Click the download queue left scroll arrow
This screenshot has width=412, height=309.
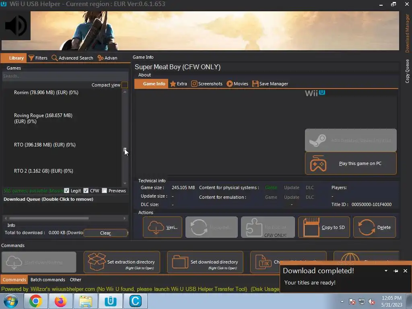click(x=6, y=218)
